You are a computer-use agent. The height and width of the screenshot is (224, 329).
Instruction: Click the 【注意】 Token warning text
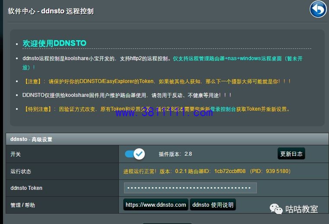(157, 81)
